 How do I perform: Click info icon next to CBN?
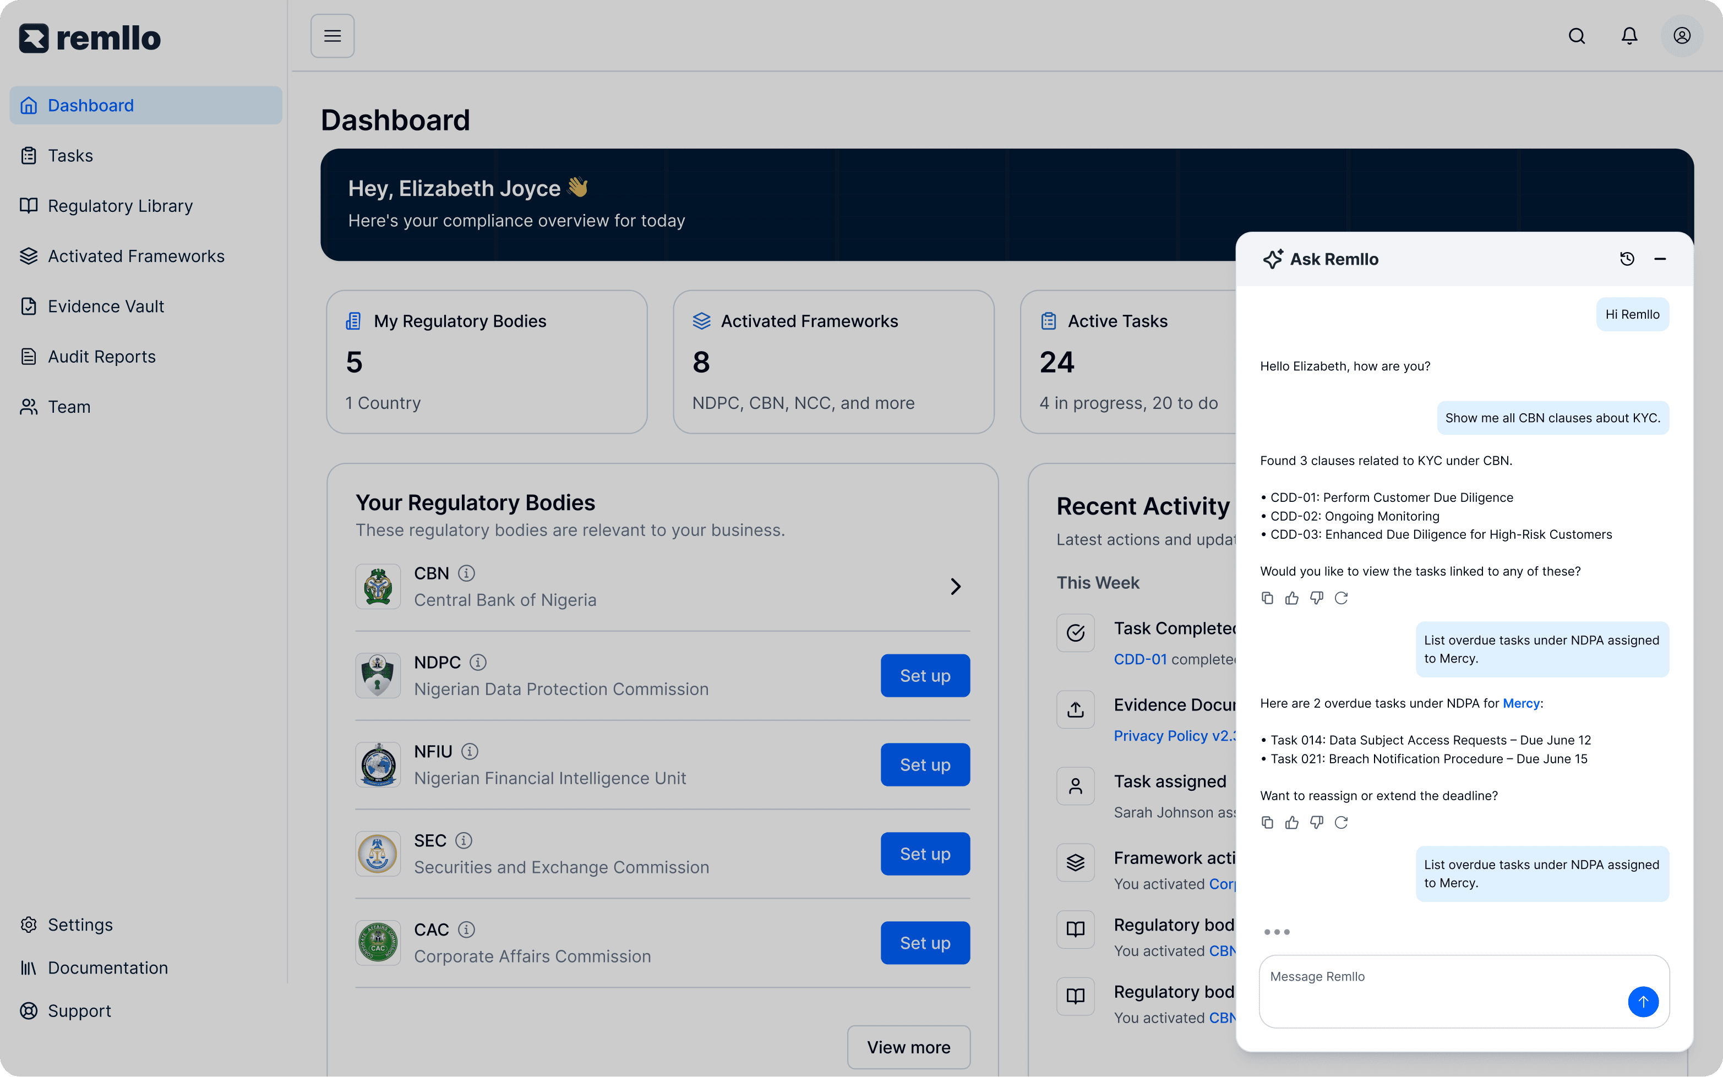point(467,573)
